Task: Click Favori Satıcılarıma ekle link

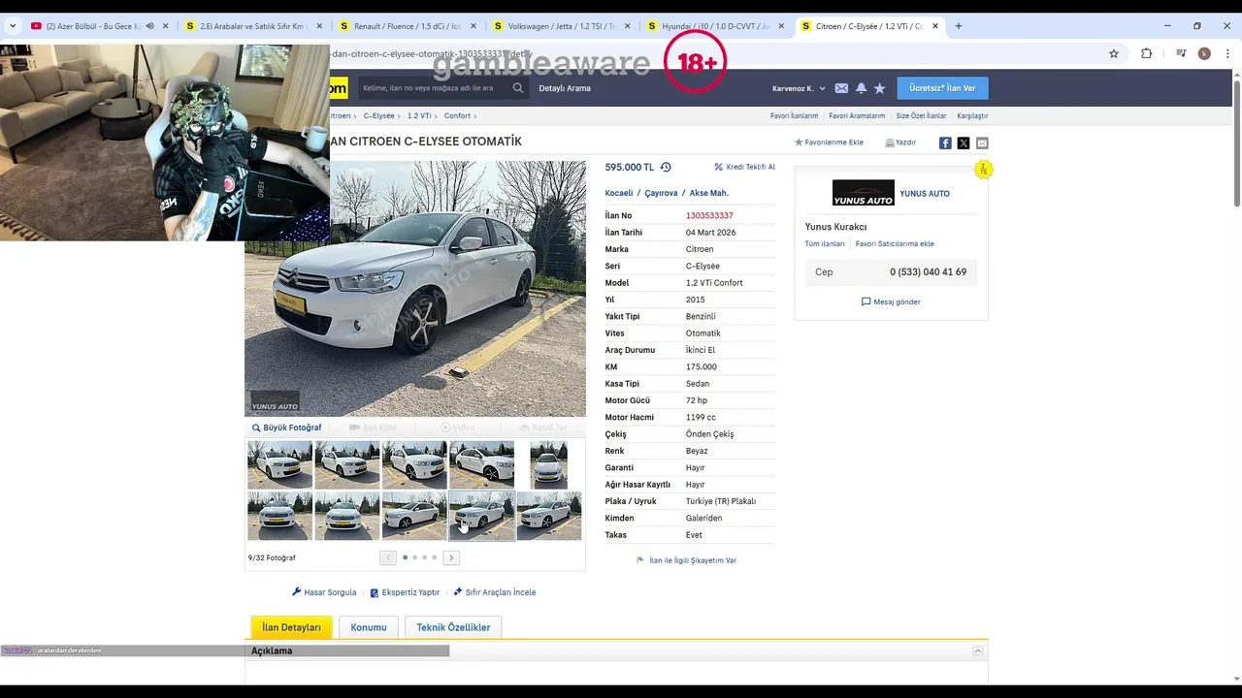Action: [x=895, y=244]
